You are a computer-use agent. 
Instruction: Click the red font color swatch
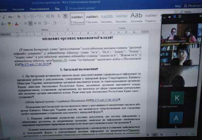[17, 24]
